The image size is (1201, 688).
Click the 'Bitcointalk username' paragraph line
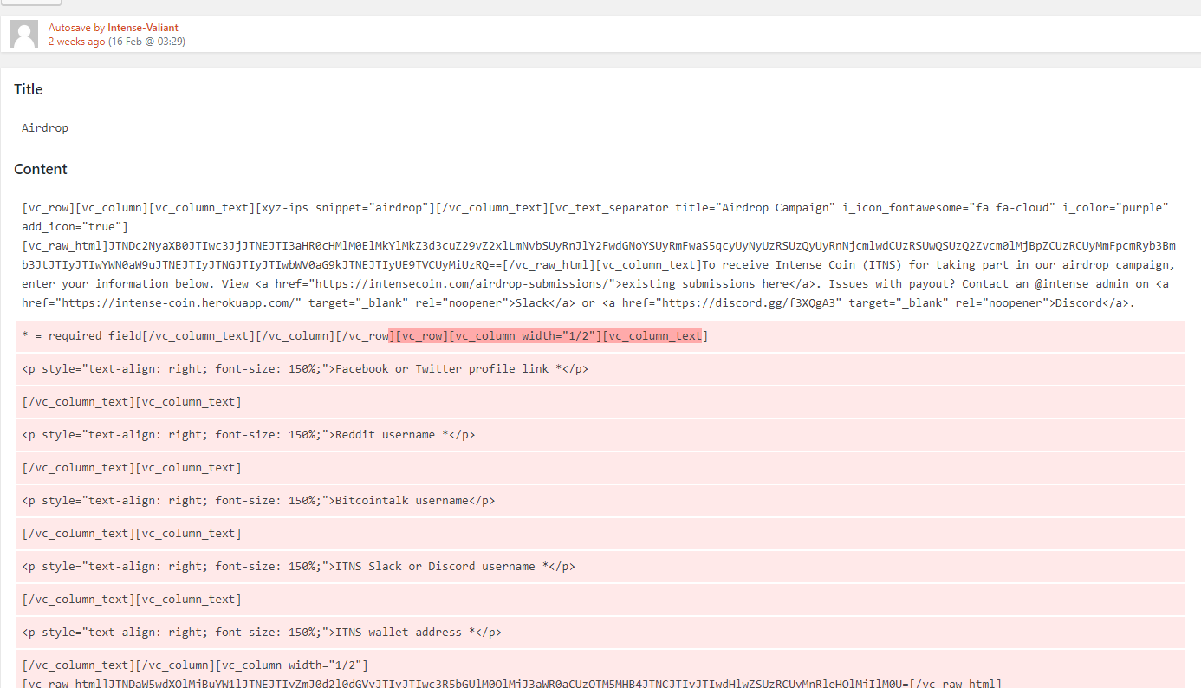(600, 501)
